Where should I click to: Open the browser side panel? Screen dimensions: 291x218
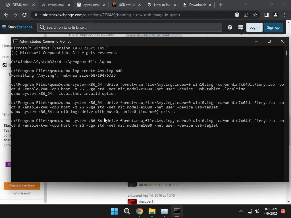267,15
